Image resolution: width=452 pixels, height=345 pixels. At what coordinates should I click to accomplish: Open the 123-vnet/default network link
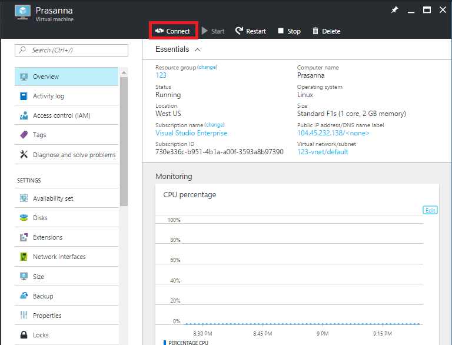323,152
